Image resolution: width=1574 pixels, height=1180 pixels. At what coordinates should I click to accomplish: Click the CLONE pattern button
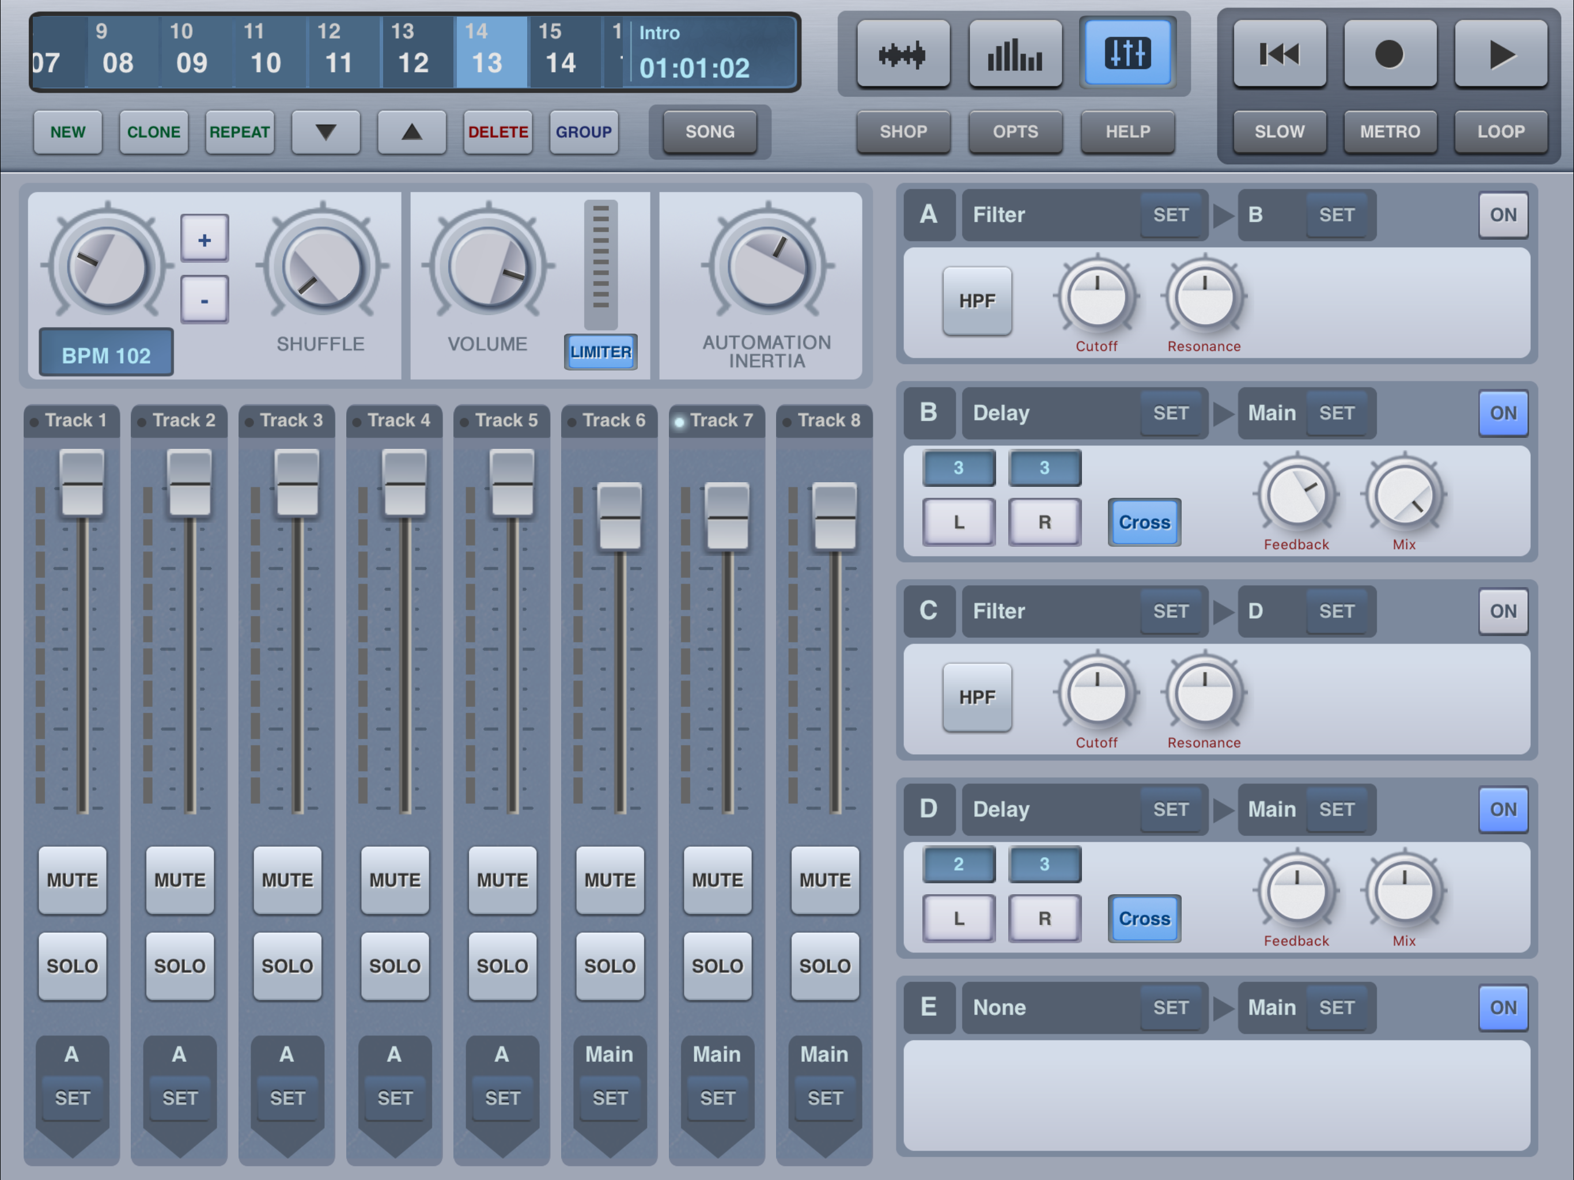pyautogui.click(x=153, y=132)
